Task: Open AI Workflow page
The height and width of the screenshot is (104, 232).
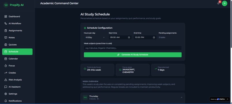Action: click(17, 23)
